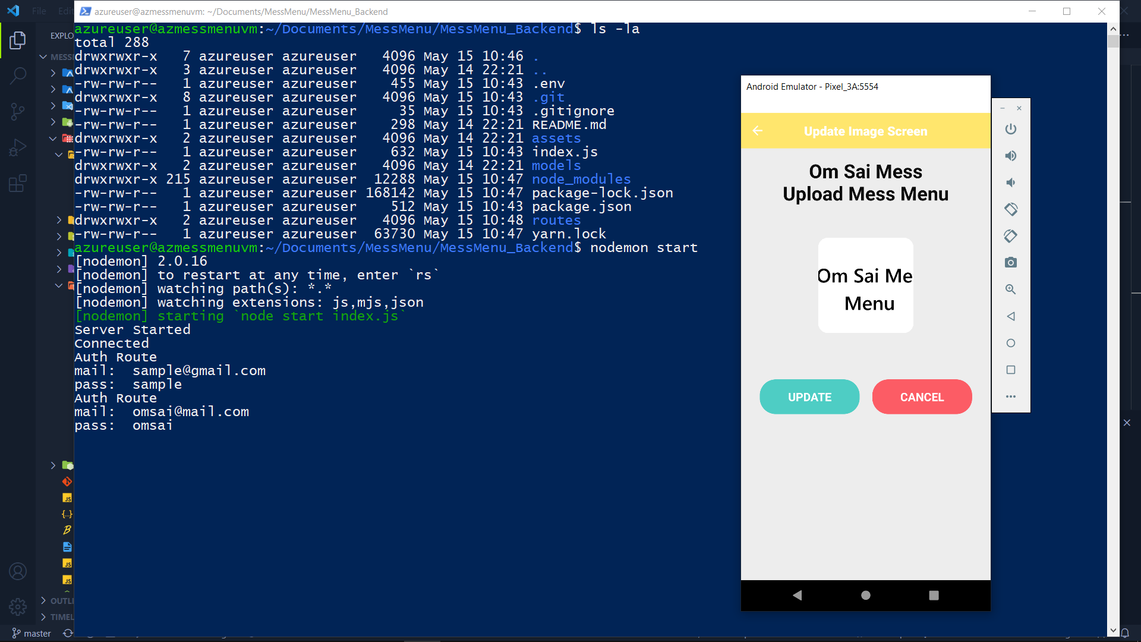Open the File menu in VS Code

[39, 11]
